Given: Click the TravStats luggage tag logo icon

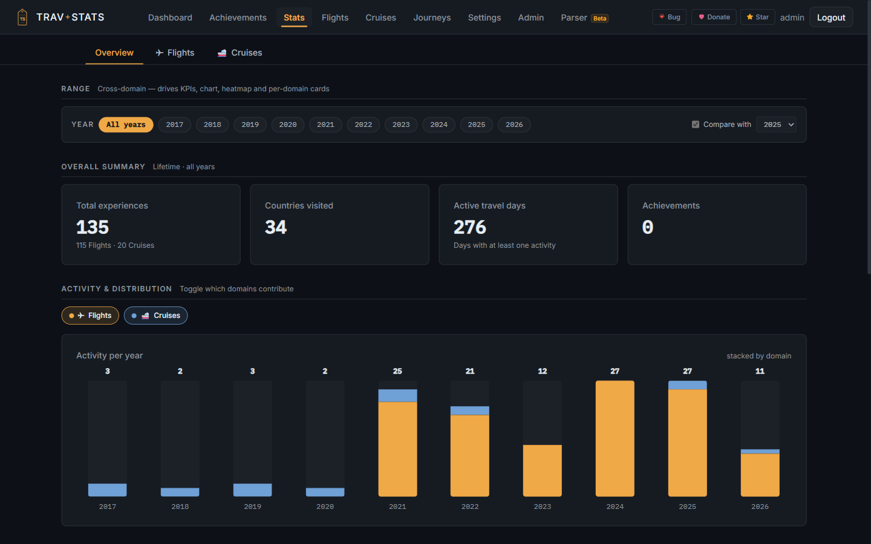Looking at the screenshot, I should coord(22,17).
